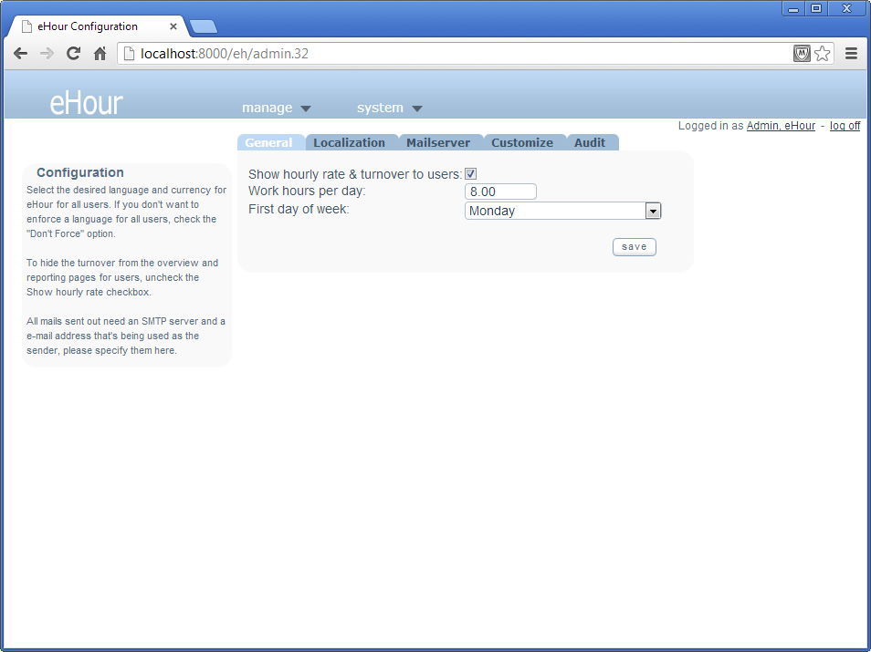This screenshot has width=871, height=652.
Task: Switch to the Localization tab
Action: [350, 142]
